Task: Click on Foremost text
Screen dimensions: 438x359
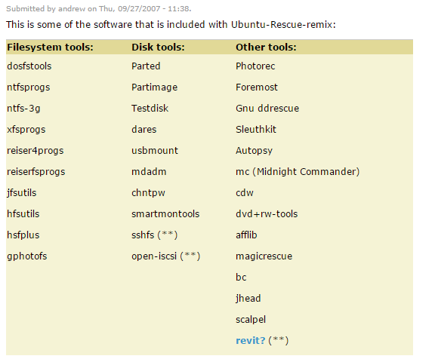Action: point(257,87)
